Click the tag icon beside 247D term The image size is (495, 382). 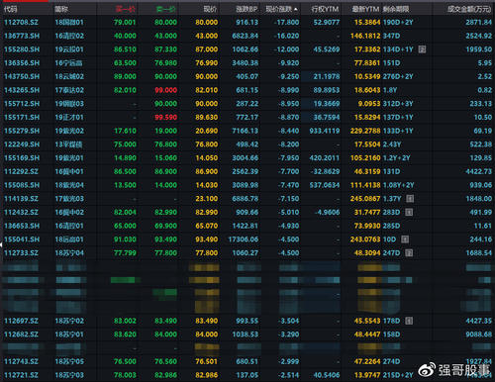click(x=409, y=253)
